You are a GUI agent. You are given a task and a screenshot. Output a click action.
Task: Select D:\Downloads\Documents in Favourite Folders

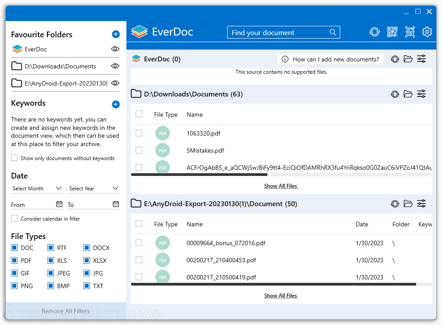[x=60, y=67]
